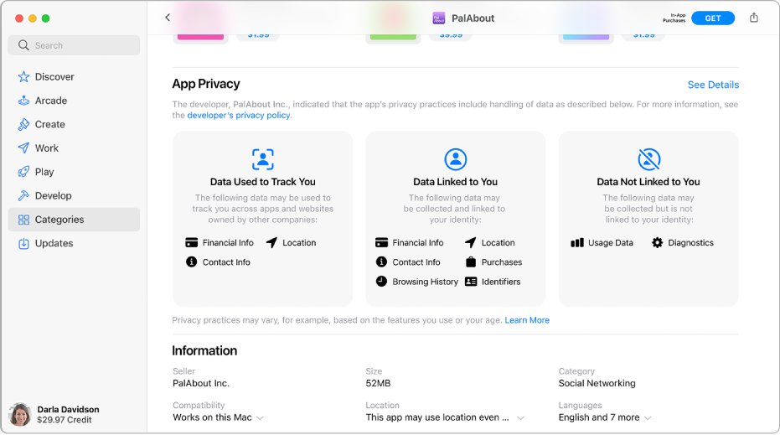Open the See Details link

coord(713,85)
